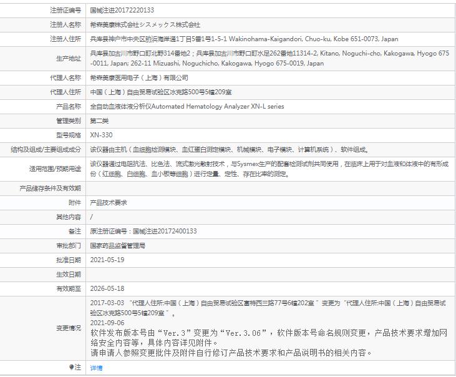Click the 生效日期 label
This screenshot has width=456, height=377.
[x=69, y=274]
